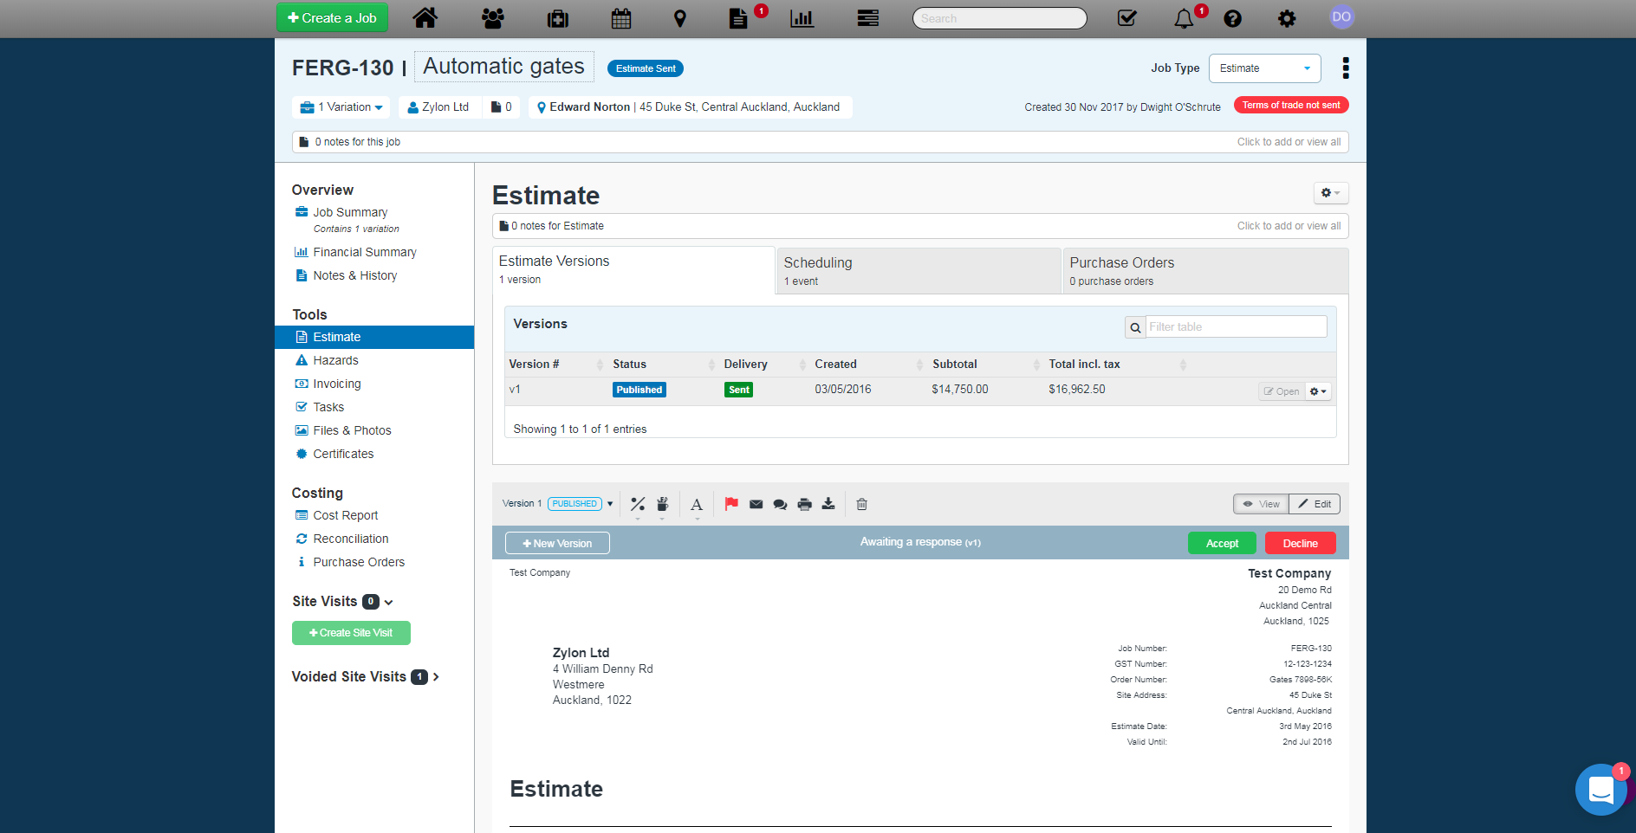Image resolution: width=1636 pixels, height=833 pixels.
Task: Open Estimate gear settings dropdown
Action: [1330, 193]
